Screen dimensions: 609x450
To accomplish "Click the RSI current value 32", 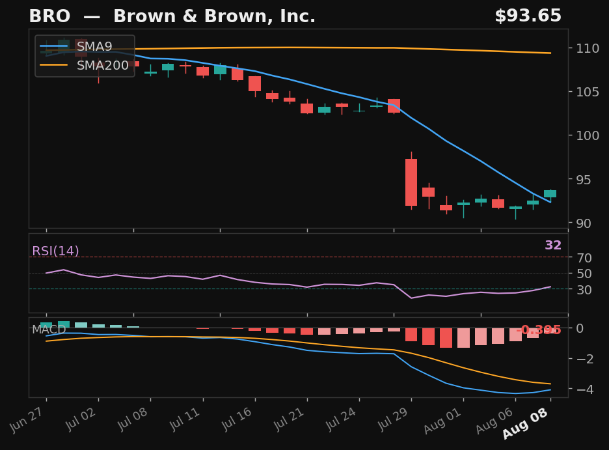I will 553,246.
